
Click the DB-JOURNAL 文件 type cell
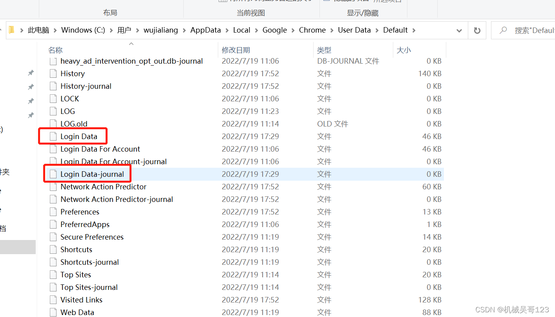(348, 61)
